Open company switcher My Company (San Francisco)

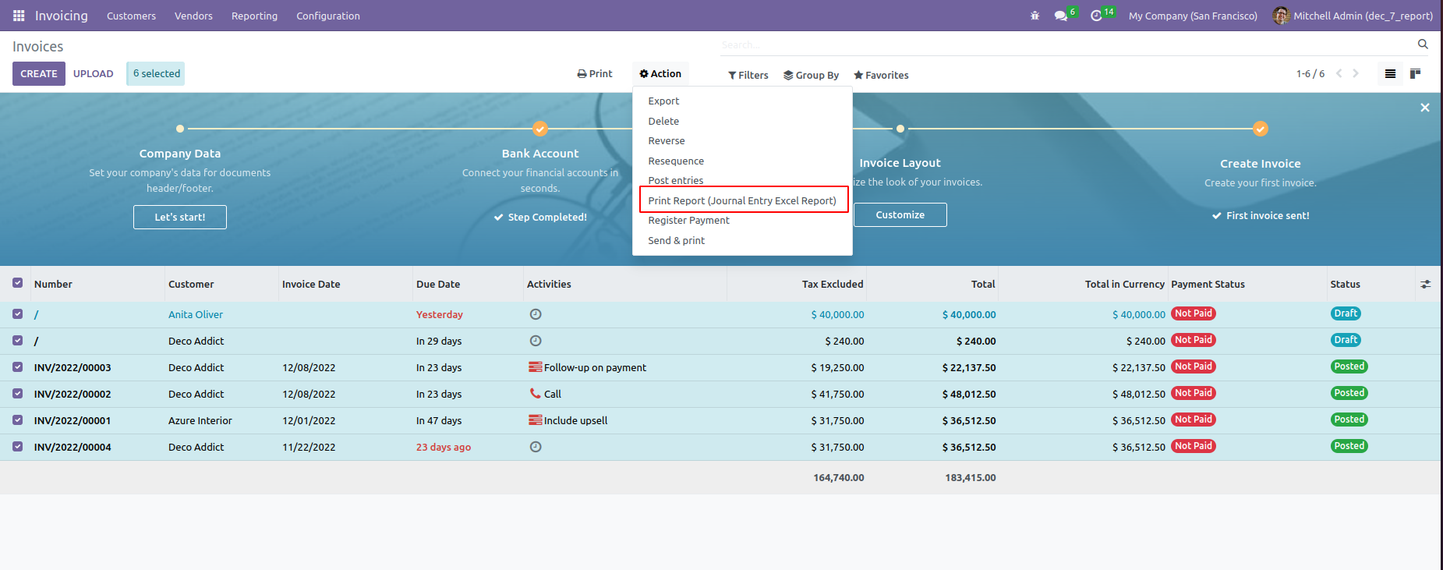pyautogui.click(x=1193, y=16)
